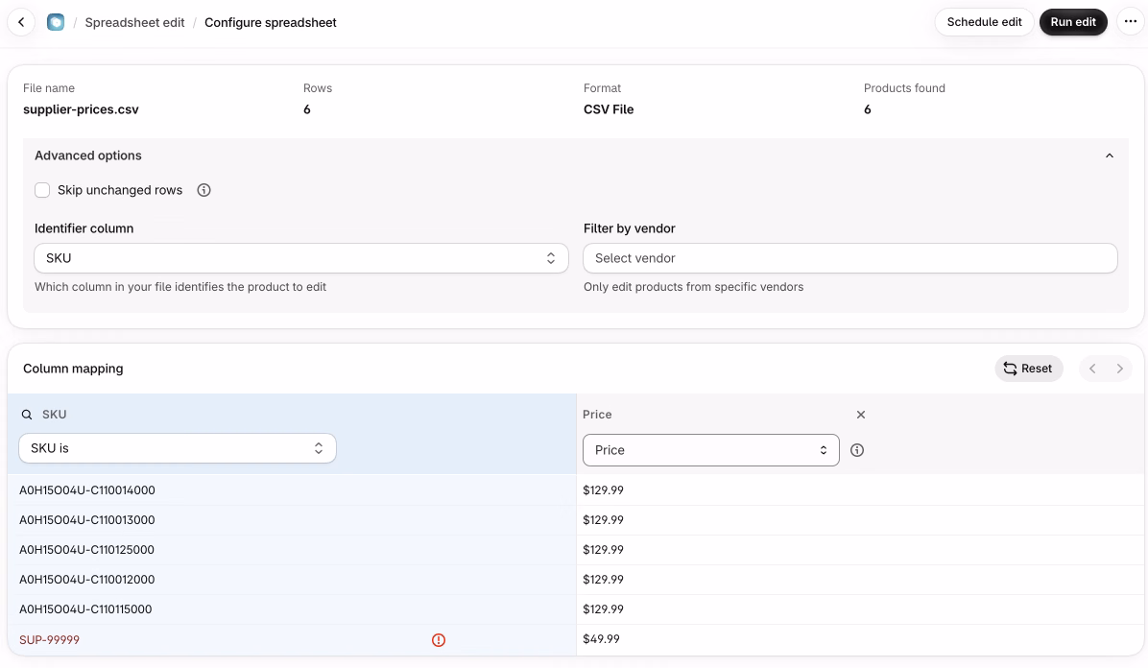Go back using the left arrow button
The image size is (1148, 668).
21,22
